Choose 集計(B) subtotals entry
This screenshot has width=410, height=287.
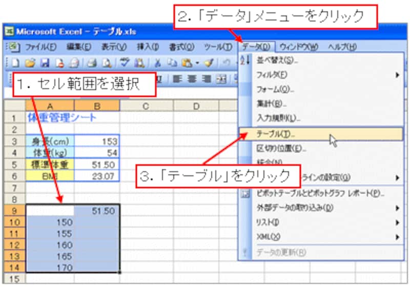pos(321,104)
